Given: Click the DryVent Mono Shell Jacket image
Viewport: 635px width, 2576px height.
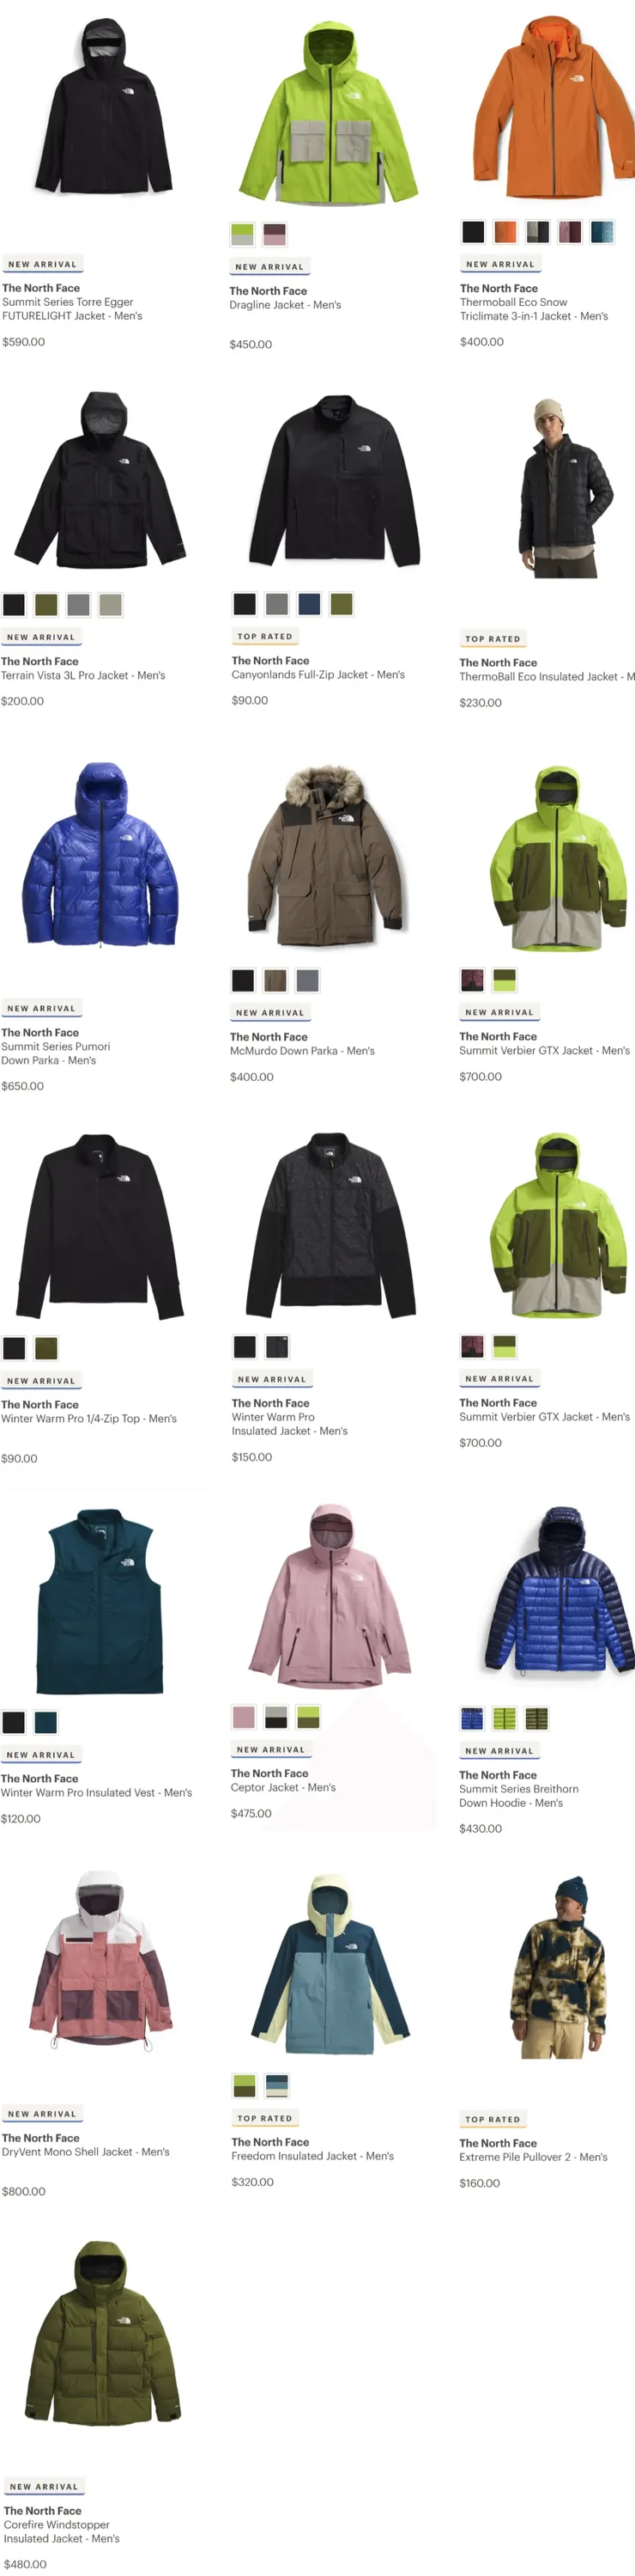Looking at the screenshot, I should pos(100,1962).
